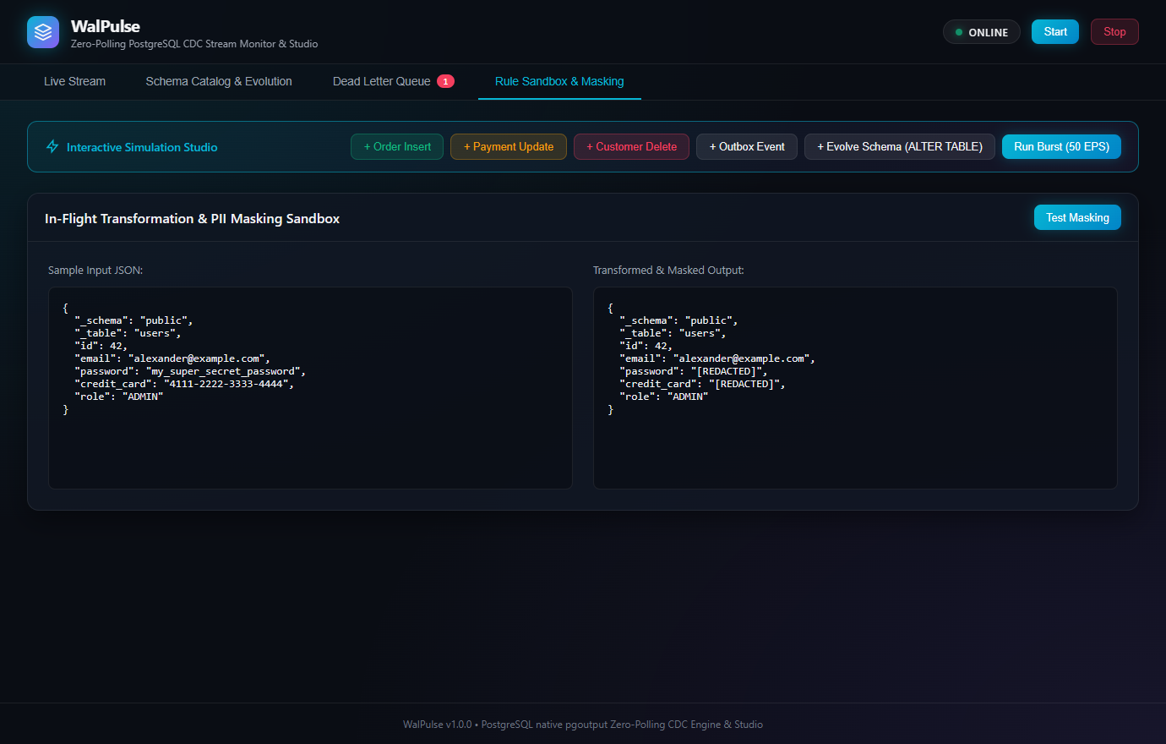Start the CDC stream

[1055, 32]
